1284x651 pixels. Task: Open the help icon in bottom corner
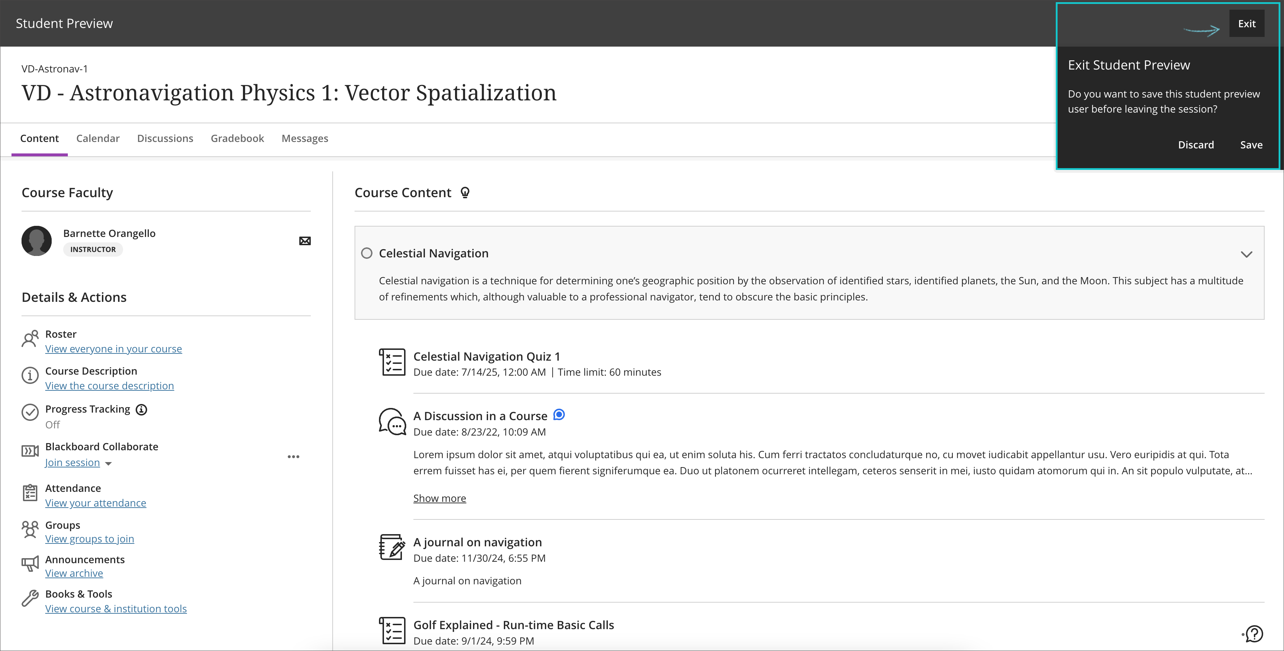pyautogui.click(x=1253, y=633)
